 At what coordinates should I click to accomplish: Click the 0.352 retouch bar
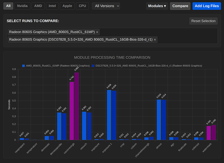point(89,126)
